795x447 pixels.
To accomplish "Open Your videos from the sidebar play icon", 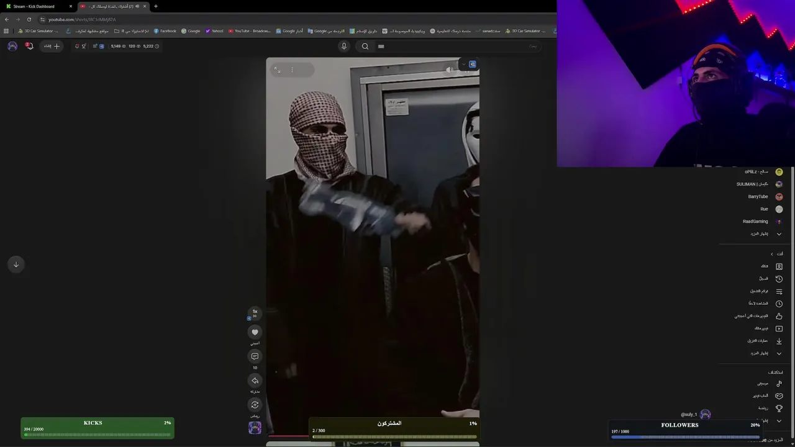I will (x=779, y=328).
